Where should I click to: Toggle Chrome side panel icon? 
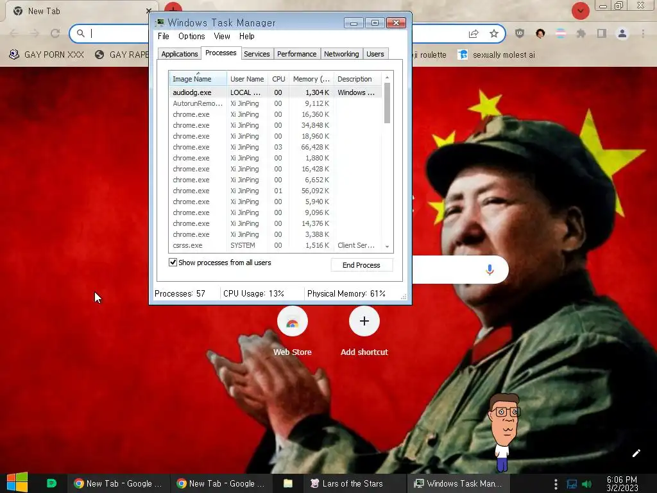tap(602, 33)
